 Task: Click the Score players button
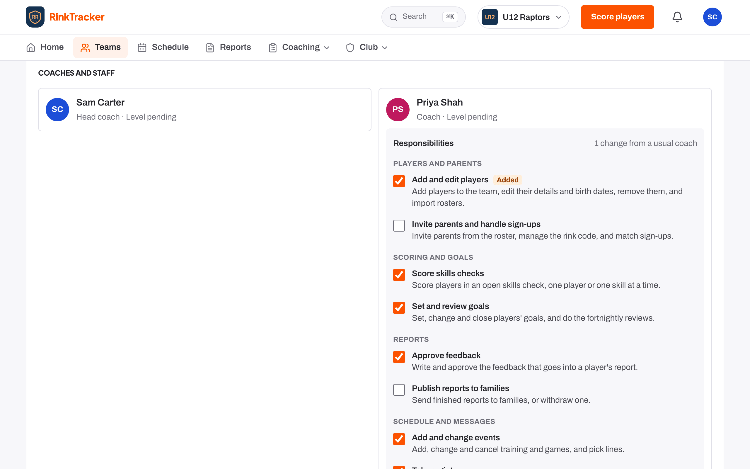[x=617, y=17]
